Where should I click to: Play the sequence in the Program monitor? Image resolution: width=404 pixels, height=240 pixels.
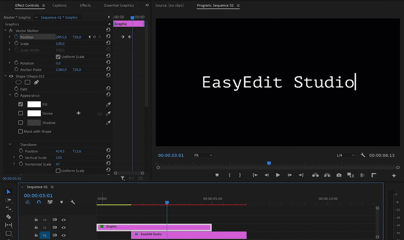pyautogui.click(x=278, y=175)
